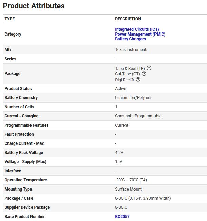
Task: Click the Digi-Reel help icon
Action: click(x=138, y=80)
